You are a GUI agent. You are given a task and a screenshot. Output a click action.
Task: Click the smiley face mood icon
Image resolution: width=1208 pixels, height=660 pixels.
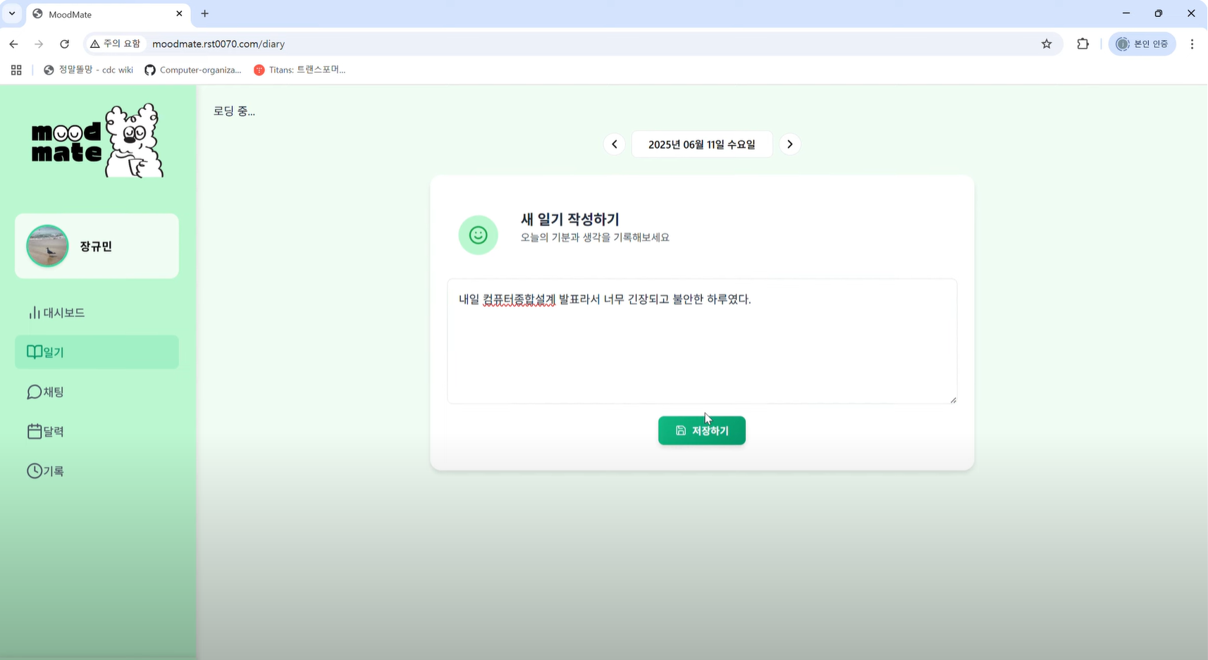coord(478,235)
